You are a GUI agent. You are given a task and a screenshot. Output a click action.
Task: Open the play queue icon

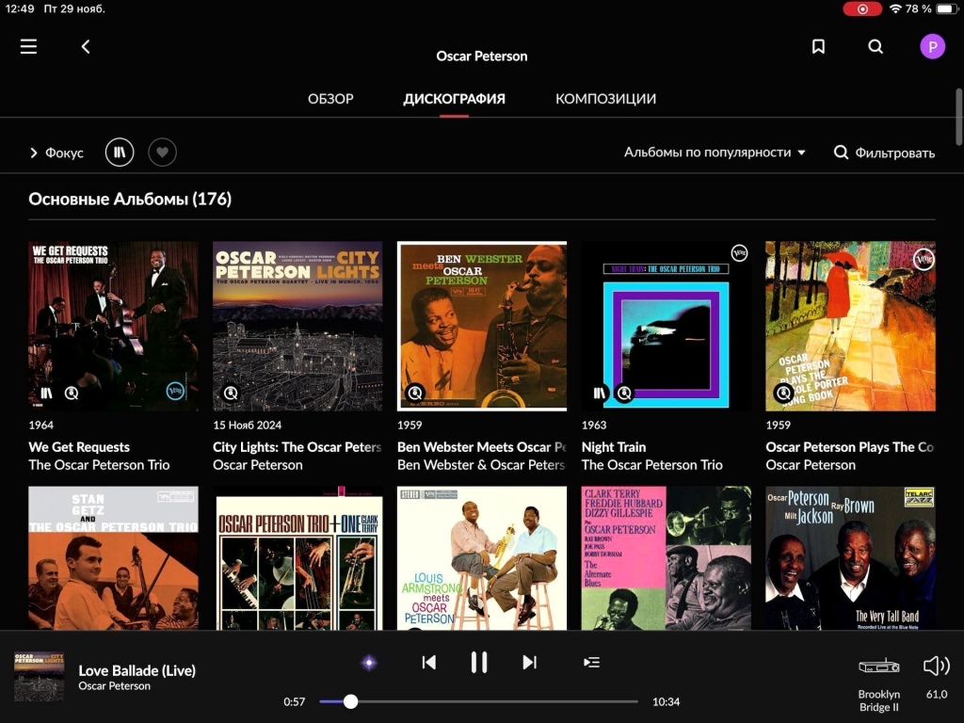591,662
